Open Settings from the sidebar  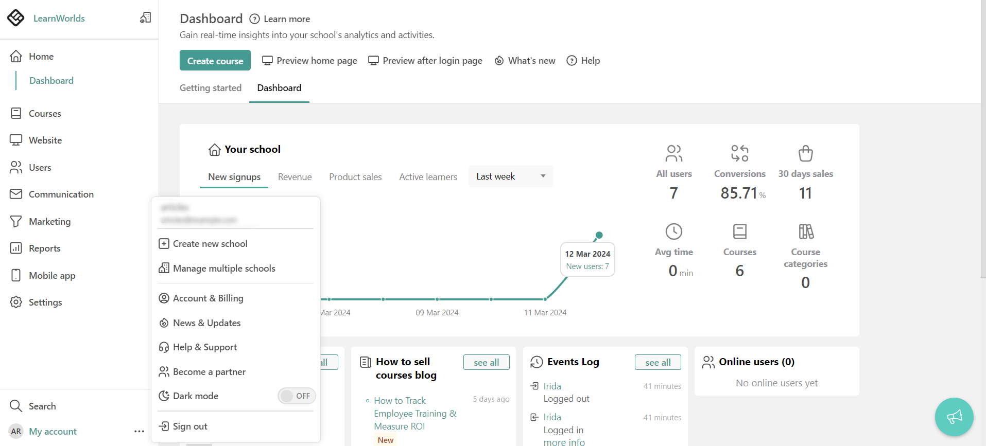pyautogui.click(x=45, y=302)
